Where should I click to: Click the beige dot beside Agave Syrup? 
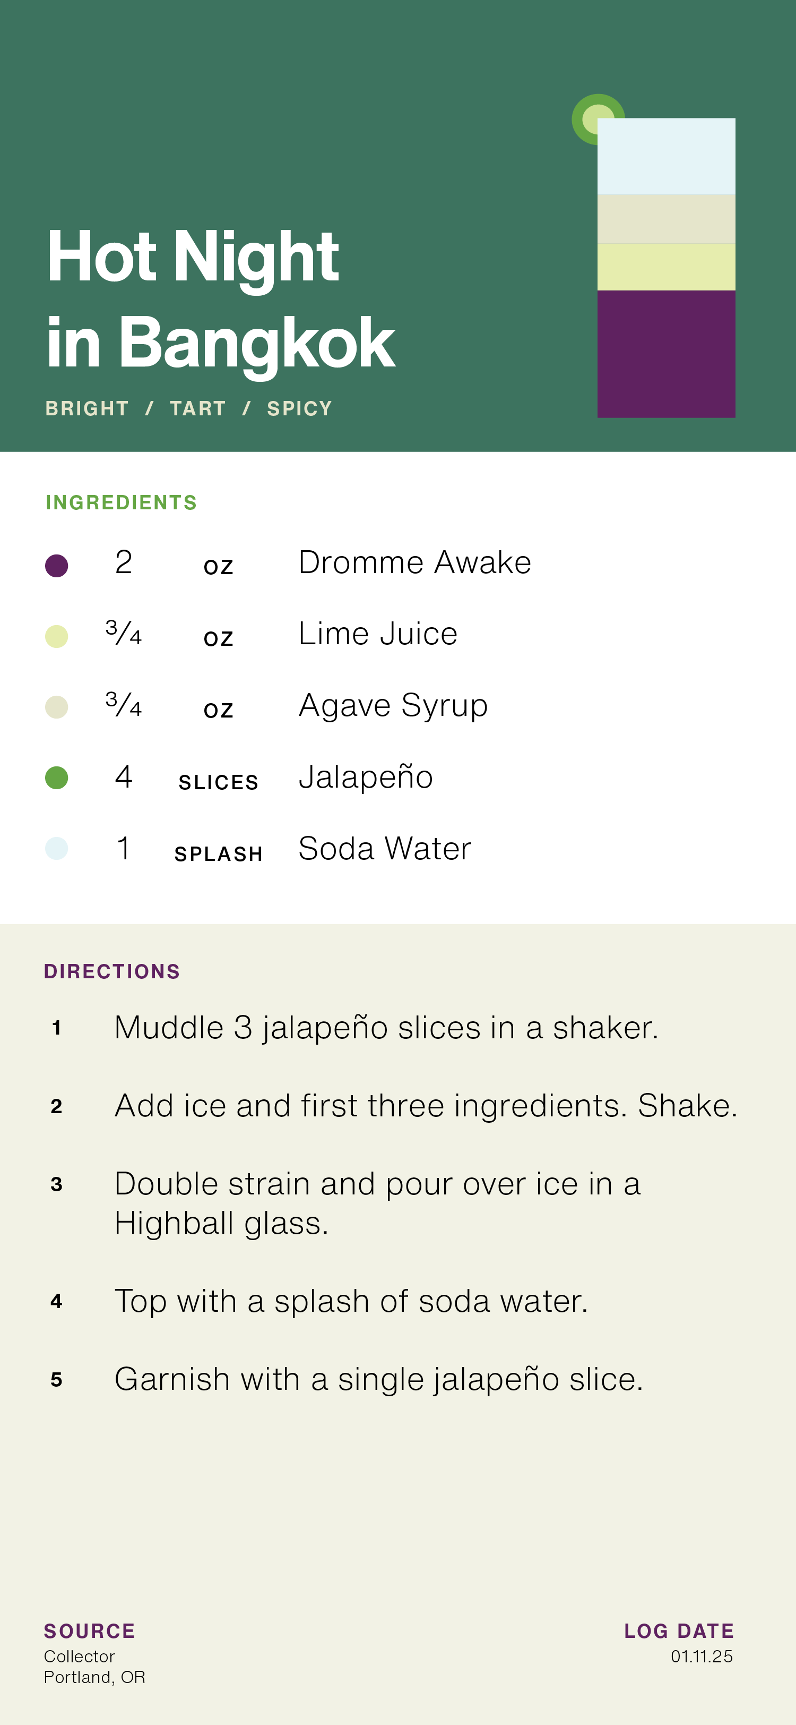[x=56, y=707]
